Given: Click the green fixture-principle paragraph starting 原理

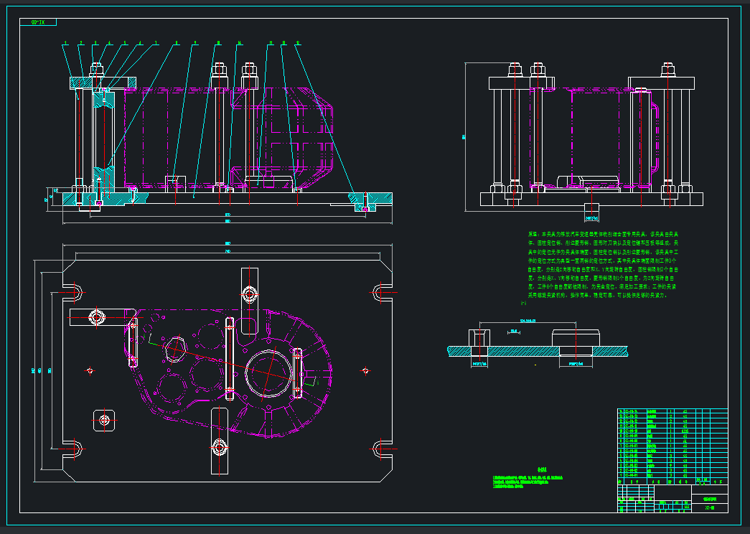Looking at the screenshot, I should (x=603, y=265).
